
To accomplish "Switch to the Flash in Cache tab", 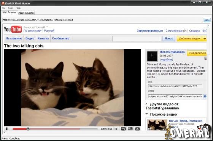I will [x=26, y=13].
